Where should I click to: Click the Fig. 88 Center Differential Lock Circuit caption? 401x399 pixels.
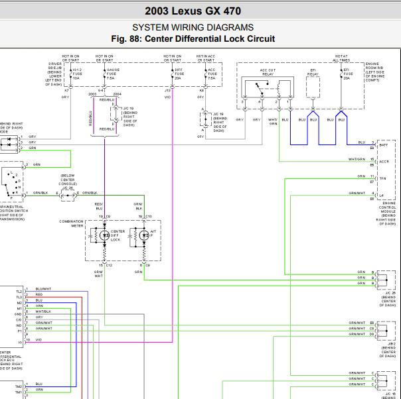click(x=193, y=39)
